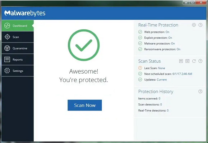Click the Real-Time Protection heading
This screenshot has width=208, height=143.
pyautogui.click(x=158, y=25)
